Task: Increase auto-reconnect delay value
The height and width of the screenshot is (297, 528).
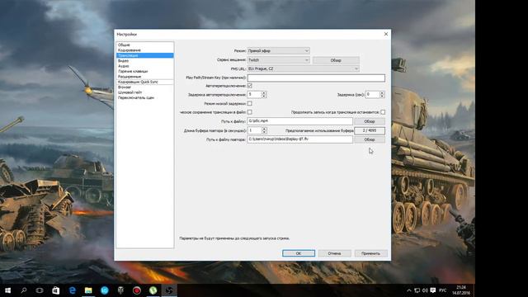Action: point(264,93)
